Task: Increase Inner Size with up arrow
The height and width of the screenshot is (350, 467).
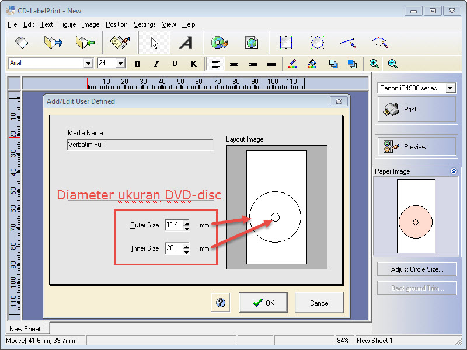Action: pyautogui.click(x=186, y=246)
